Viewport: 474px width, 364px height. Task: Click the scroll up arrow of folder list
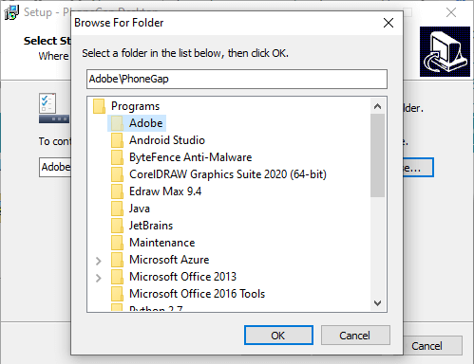click(x=377, y=106)
